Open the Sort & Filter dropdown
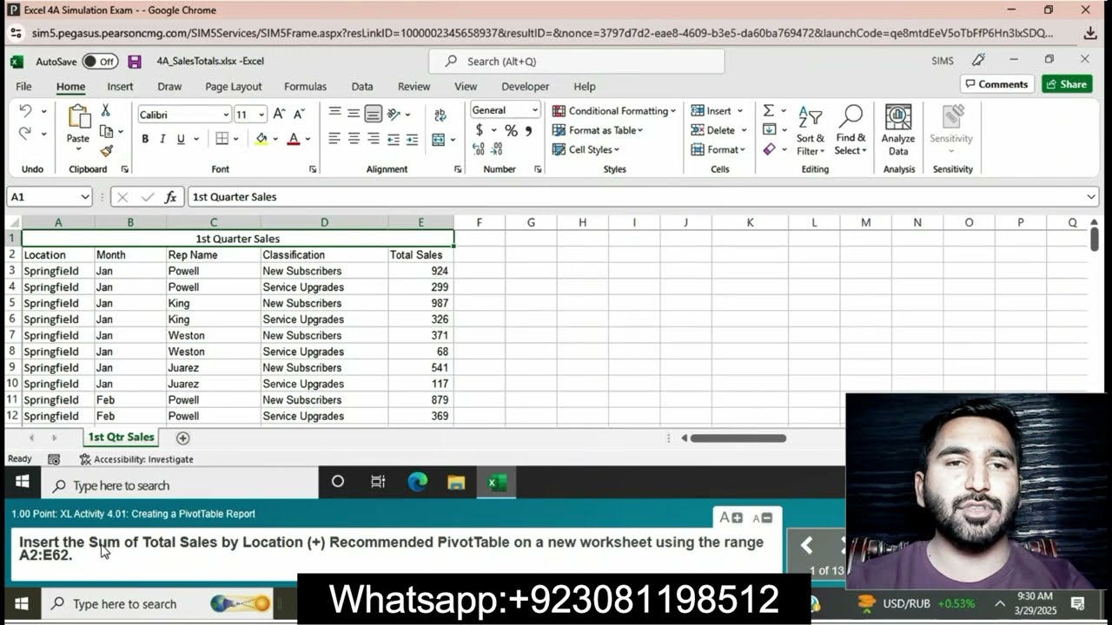The width and height of the screenshot is (1112, 625). coord(811,130)
